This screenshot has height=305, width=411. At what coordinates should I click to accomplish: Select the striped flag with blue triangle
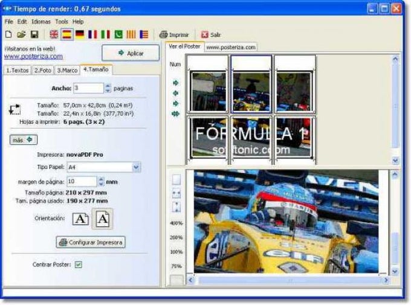[144, 34]
